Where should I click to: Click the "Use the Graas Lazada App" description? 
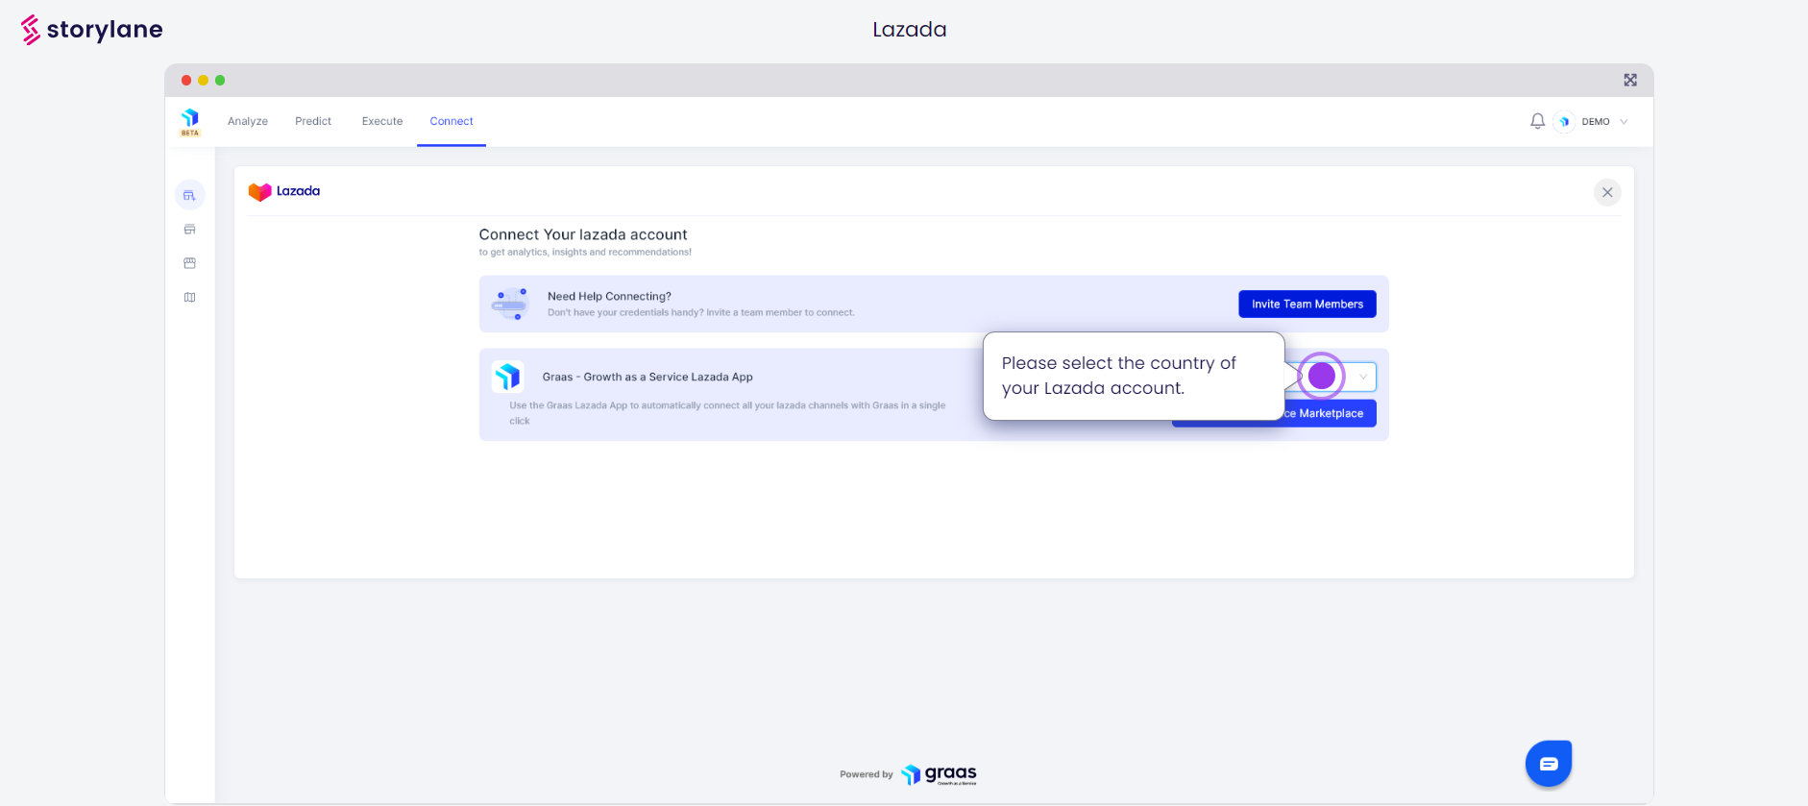click(727, 413)
